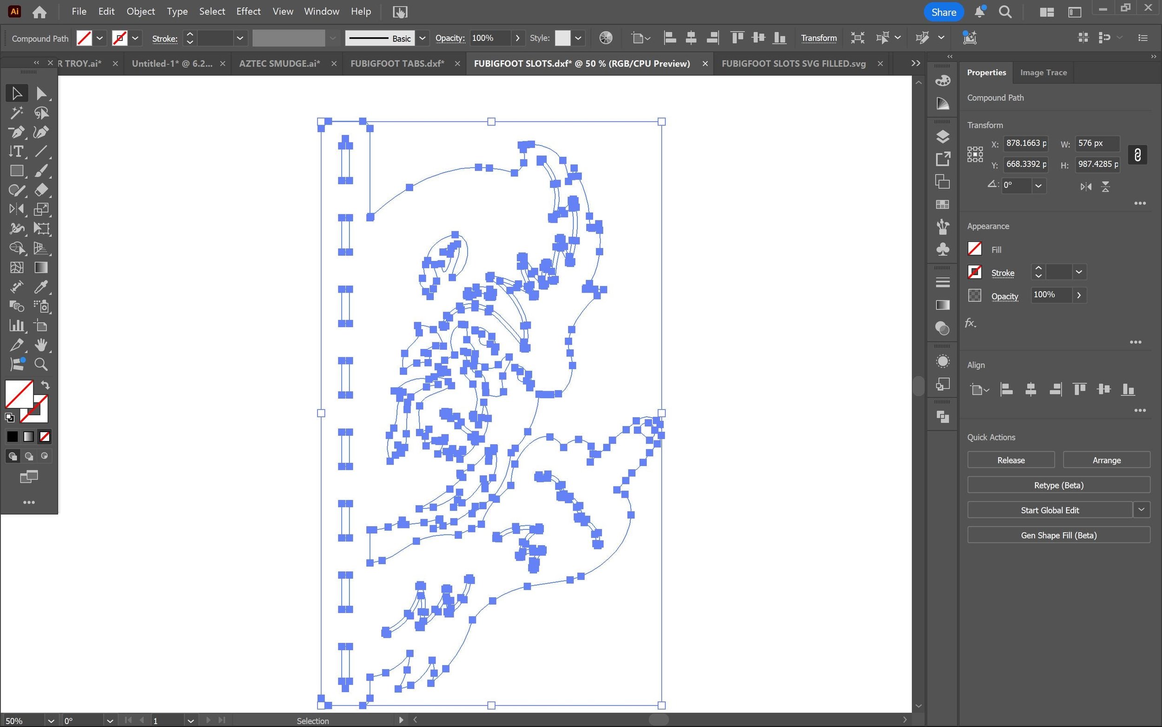Image resolution: width=1162 pixels, height=727 pixels.
Task: Open the Layers panel icon
Action: 943,137
